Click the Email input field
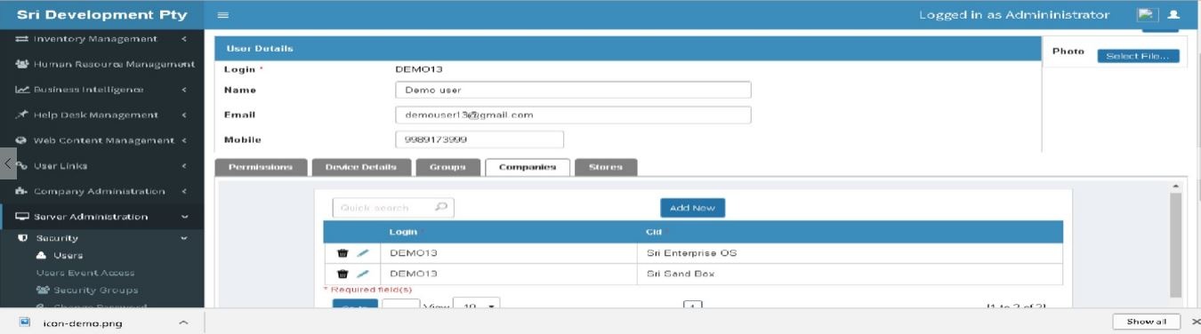This screenshot has height=334, width=1201. pyautogui.click(x=573, y=115)
